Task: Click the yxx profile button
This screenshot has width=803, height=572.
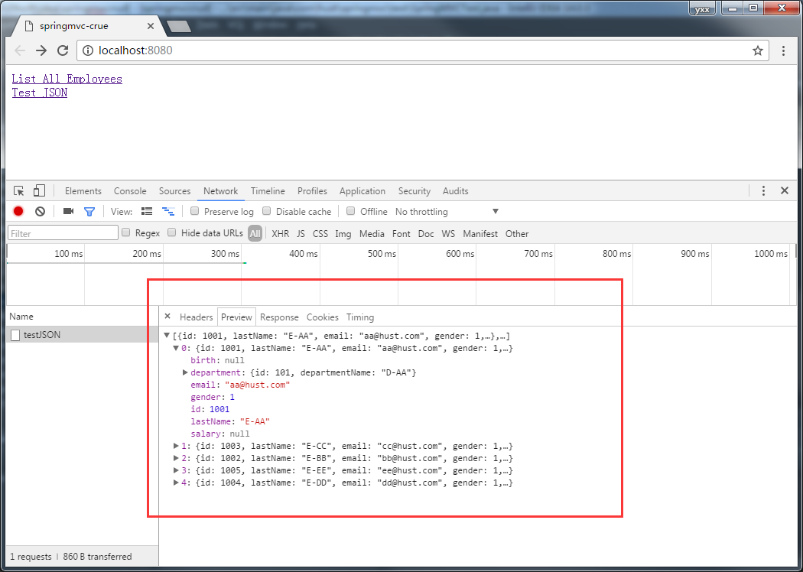Action: (x=702, y=8)
